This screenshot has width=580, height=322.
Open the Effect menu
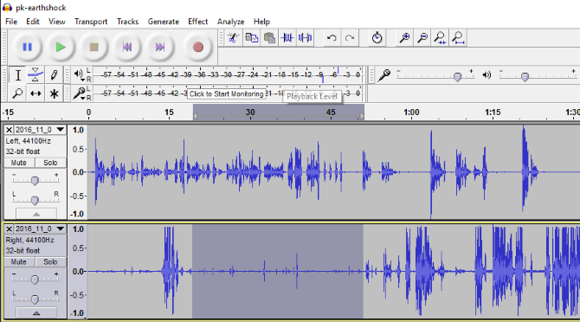[x=198, y=22]
